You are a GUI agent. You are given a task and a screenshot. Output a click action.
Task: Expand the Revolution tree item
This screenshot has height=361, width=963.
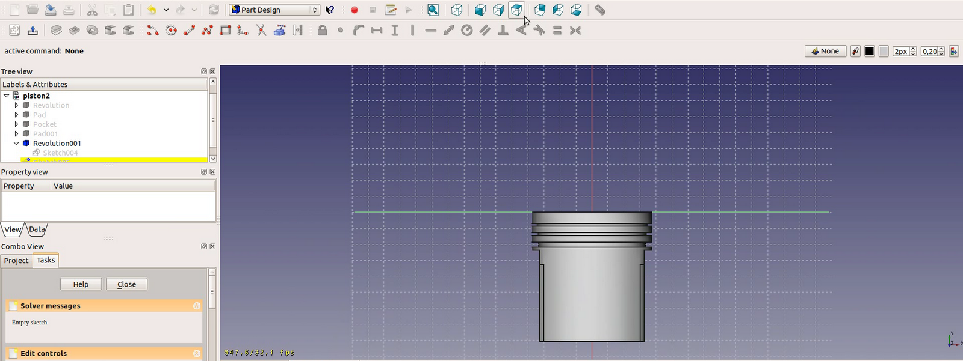(16, 105)
